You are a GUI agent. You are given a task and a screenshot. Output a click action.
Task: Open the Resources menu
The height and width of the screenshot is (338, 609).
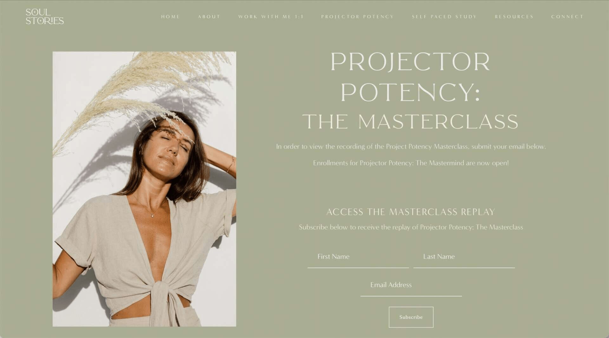pyautogui.click(x=514, y=16)
